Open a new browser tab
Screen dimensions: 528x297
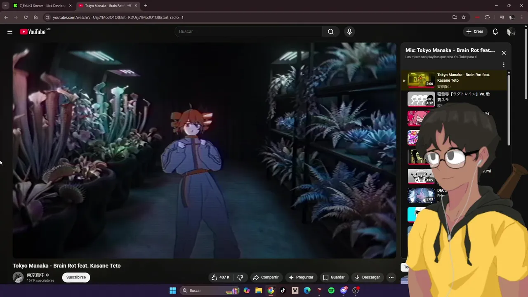coord(146,6)
